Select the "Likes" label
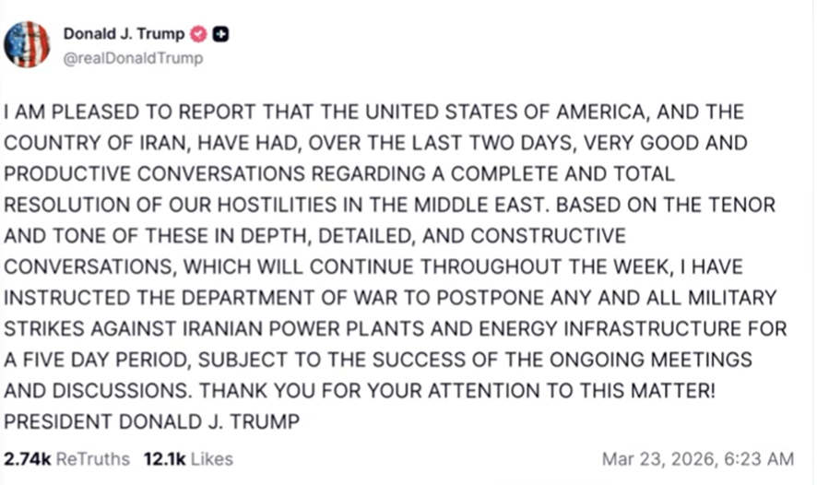Screen dimensions: 817x485 click(x=212, y=458)
